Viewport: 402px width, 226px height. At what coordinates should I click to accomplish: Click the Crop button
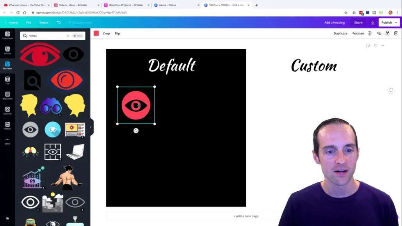[x=106, y=33]
